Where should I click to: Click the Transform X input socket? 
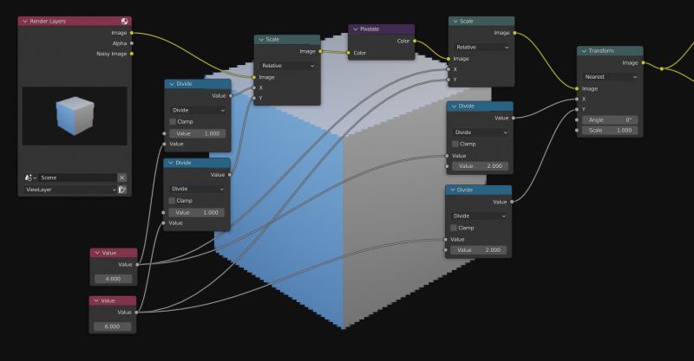pyautogui.click(x=577, y=99)
